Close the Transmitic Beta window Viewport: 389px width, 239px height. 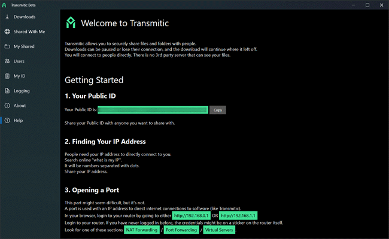pyautogui.click(x=382, y=5)
